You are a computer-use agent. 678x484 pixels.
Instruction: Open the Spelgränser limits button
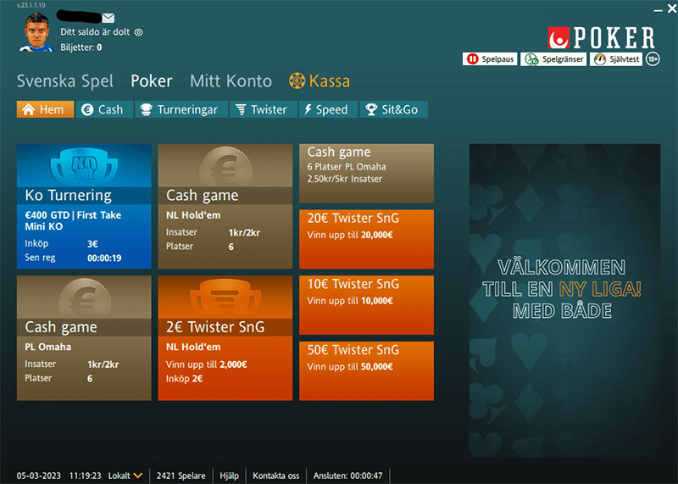pyautogui.click(x=553, y=59)
